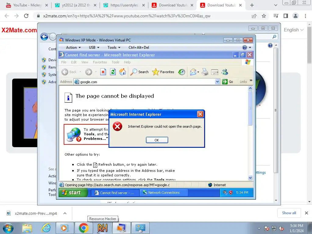Click the X2Mate.com logo link

click(19, 30)
